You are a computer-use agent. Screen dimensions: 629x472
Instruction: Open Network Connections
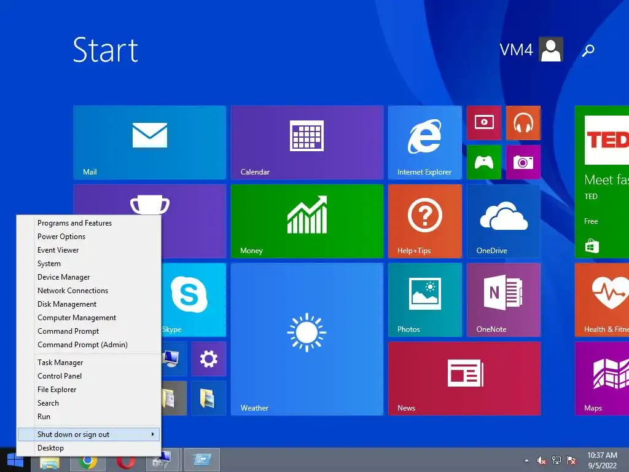pyautogui.click(x=88, y=291)
